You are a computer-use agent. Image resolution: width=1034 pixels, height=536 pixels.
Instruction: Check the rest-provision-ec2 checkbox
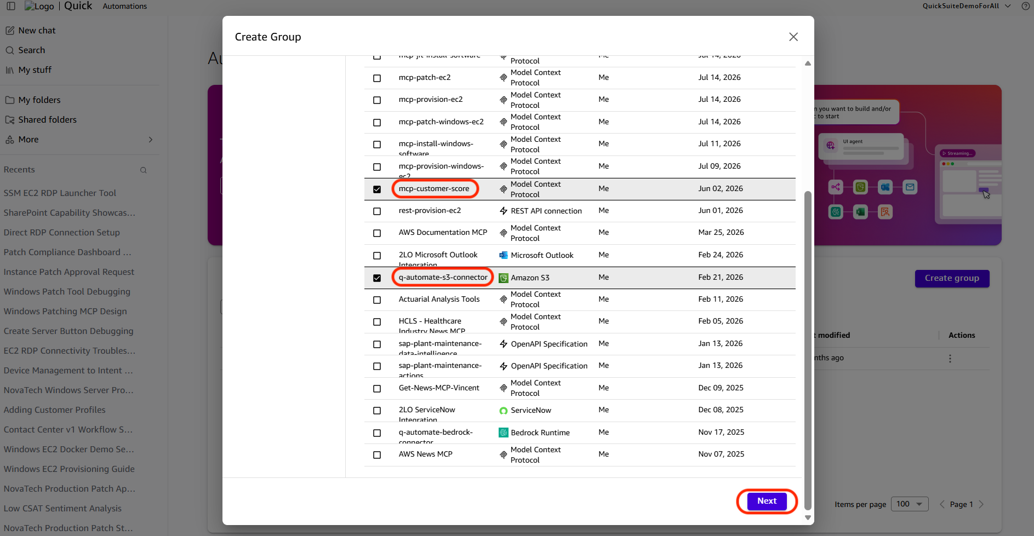377,211
